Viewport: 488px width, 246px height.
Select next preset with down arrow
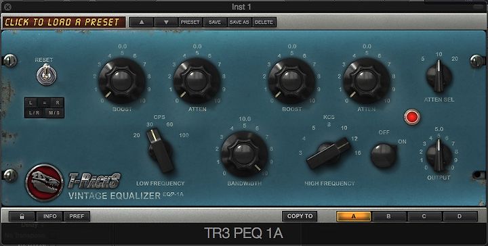coord(166,22)
